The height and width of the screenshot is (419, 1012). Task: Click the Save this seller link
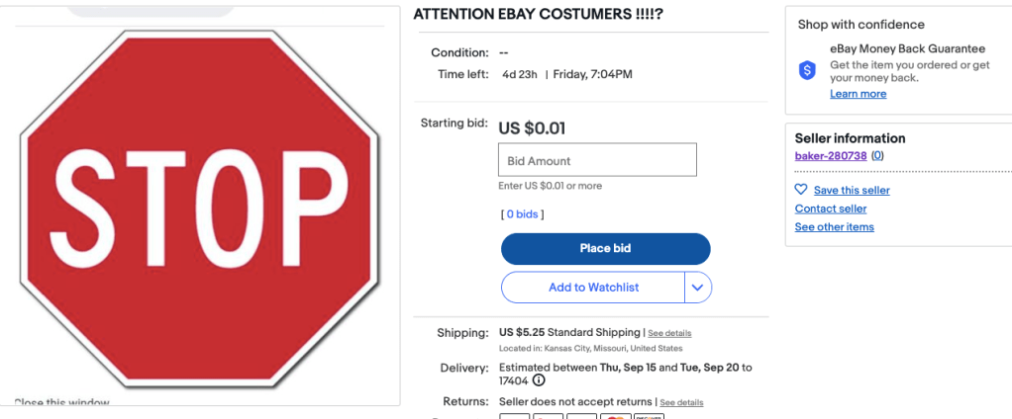(x=852, y=190)
